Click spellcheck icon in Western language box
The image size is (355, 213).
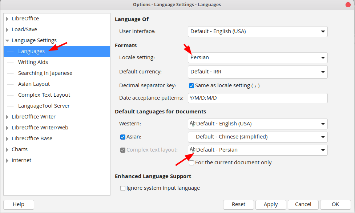coord(193,124)
